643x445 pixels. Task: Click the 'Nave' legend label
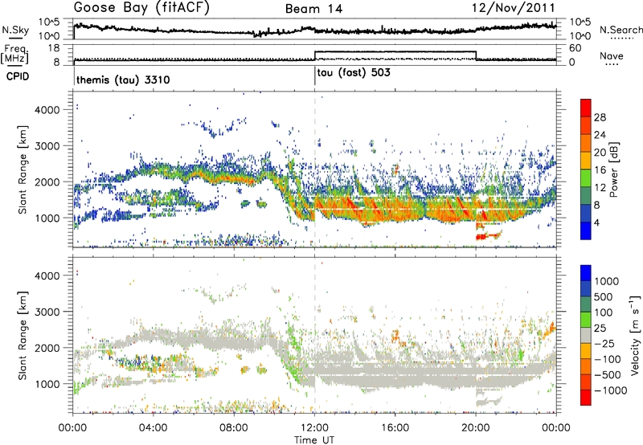[612, 55]
